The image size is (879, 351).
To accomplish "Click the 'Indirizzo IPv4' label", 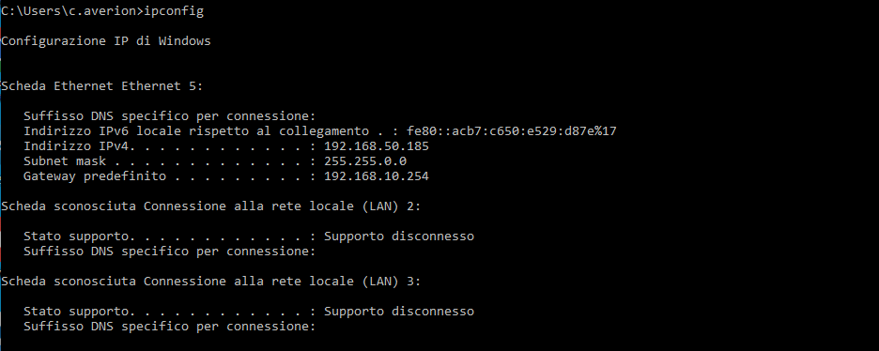I will tap(80, 146).
